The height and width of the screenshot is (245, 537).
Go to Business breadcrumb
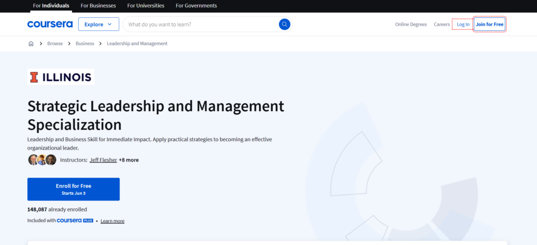click(85, 44)
